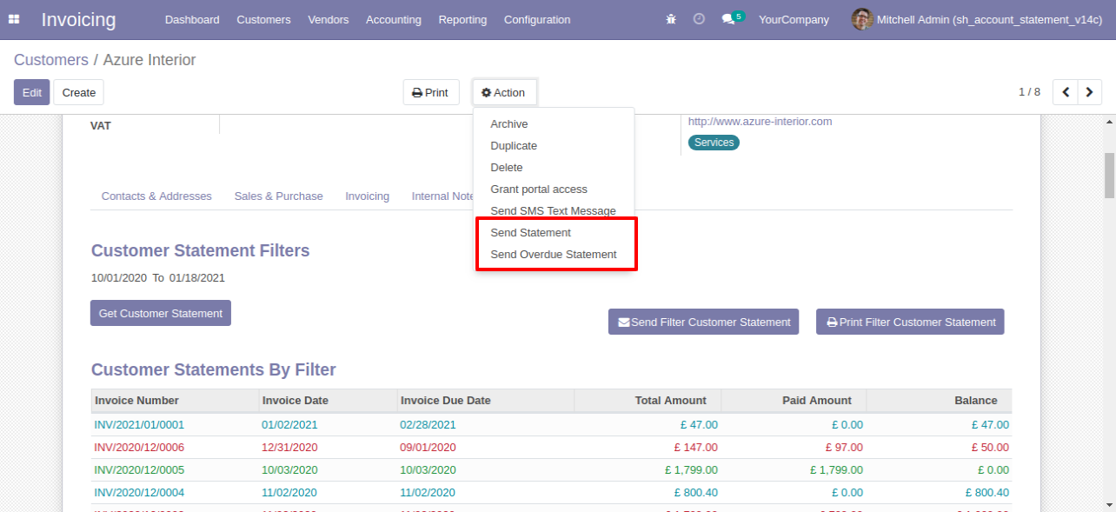Open invoice INV/2020/12/0005
This screenshot has width=1116, height=512.
coord(139,470)
